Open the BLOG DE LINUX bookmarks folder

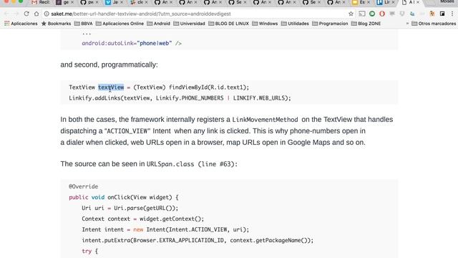tap(228, 24)
